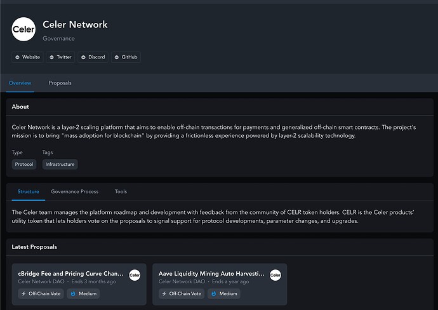Click the Celer Network logo avatar

click(23, 29)
